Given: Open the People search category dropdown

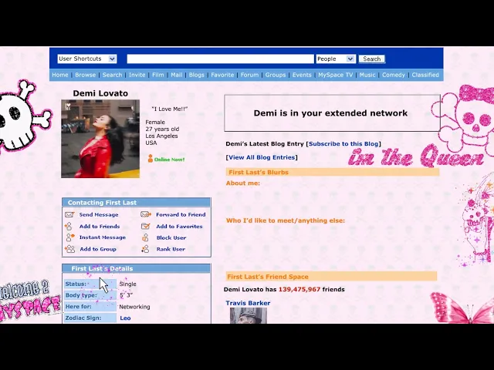Looking at the screenshot, I should [336, 59].
